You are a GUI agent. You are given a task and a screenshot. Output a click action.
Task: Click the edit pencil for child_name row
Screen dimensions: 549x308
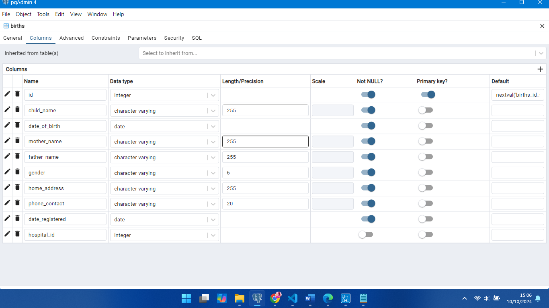[7, 109]
